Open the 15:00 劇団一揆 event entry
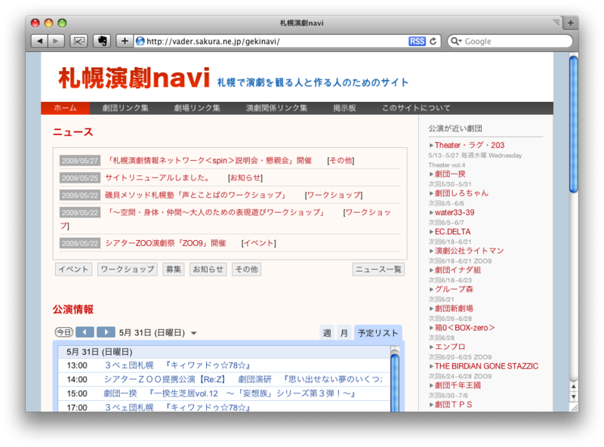604x447 pixels. (x=230, y=393)
